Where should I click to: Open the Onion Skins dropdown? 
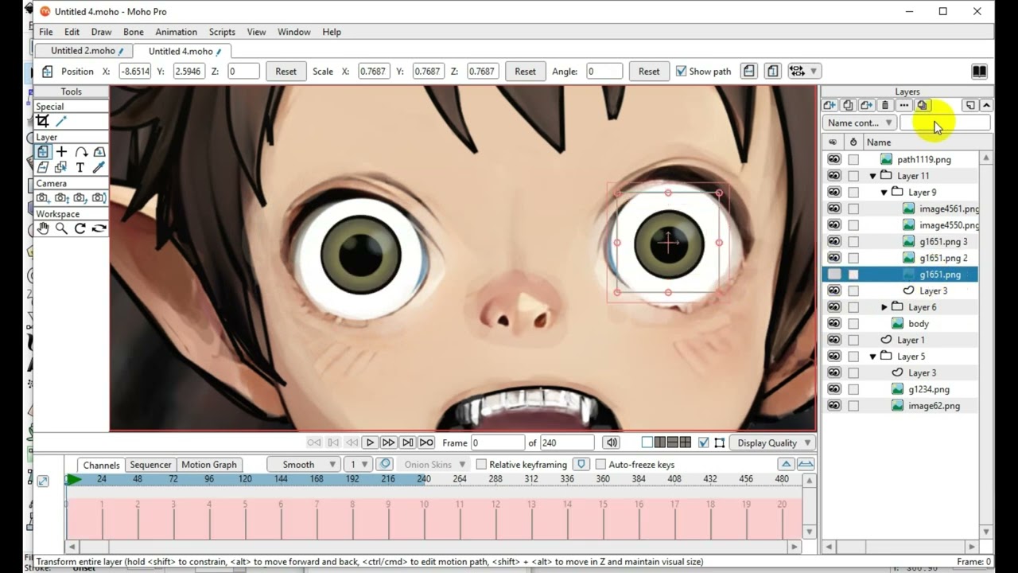434,465
